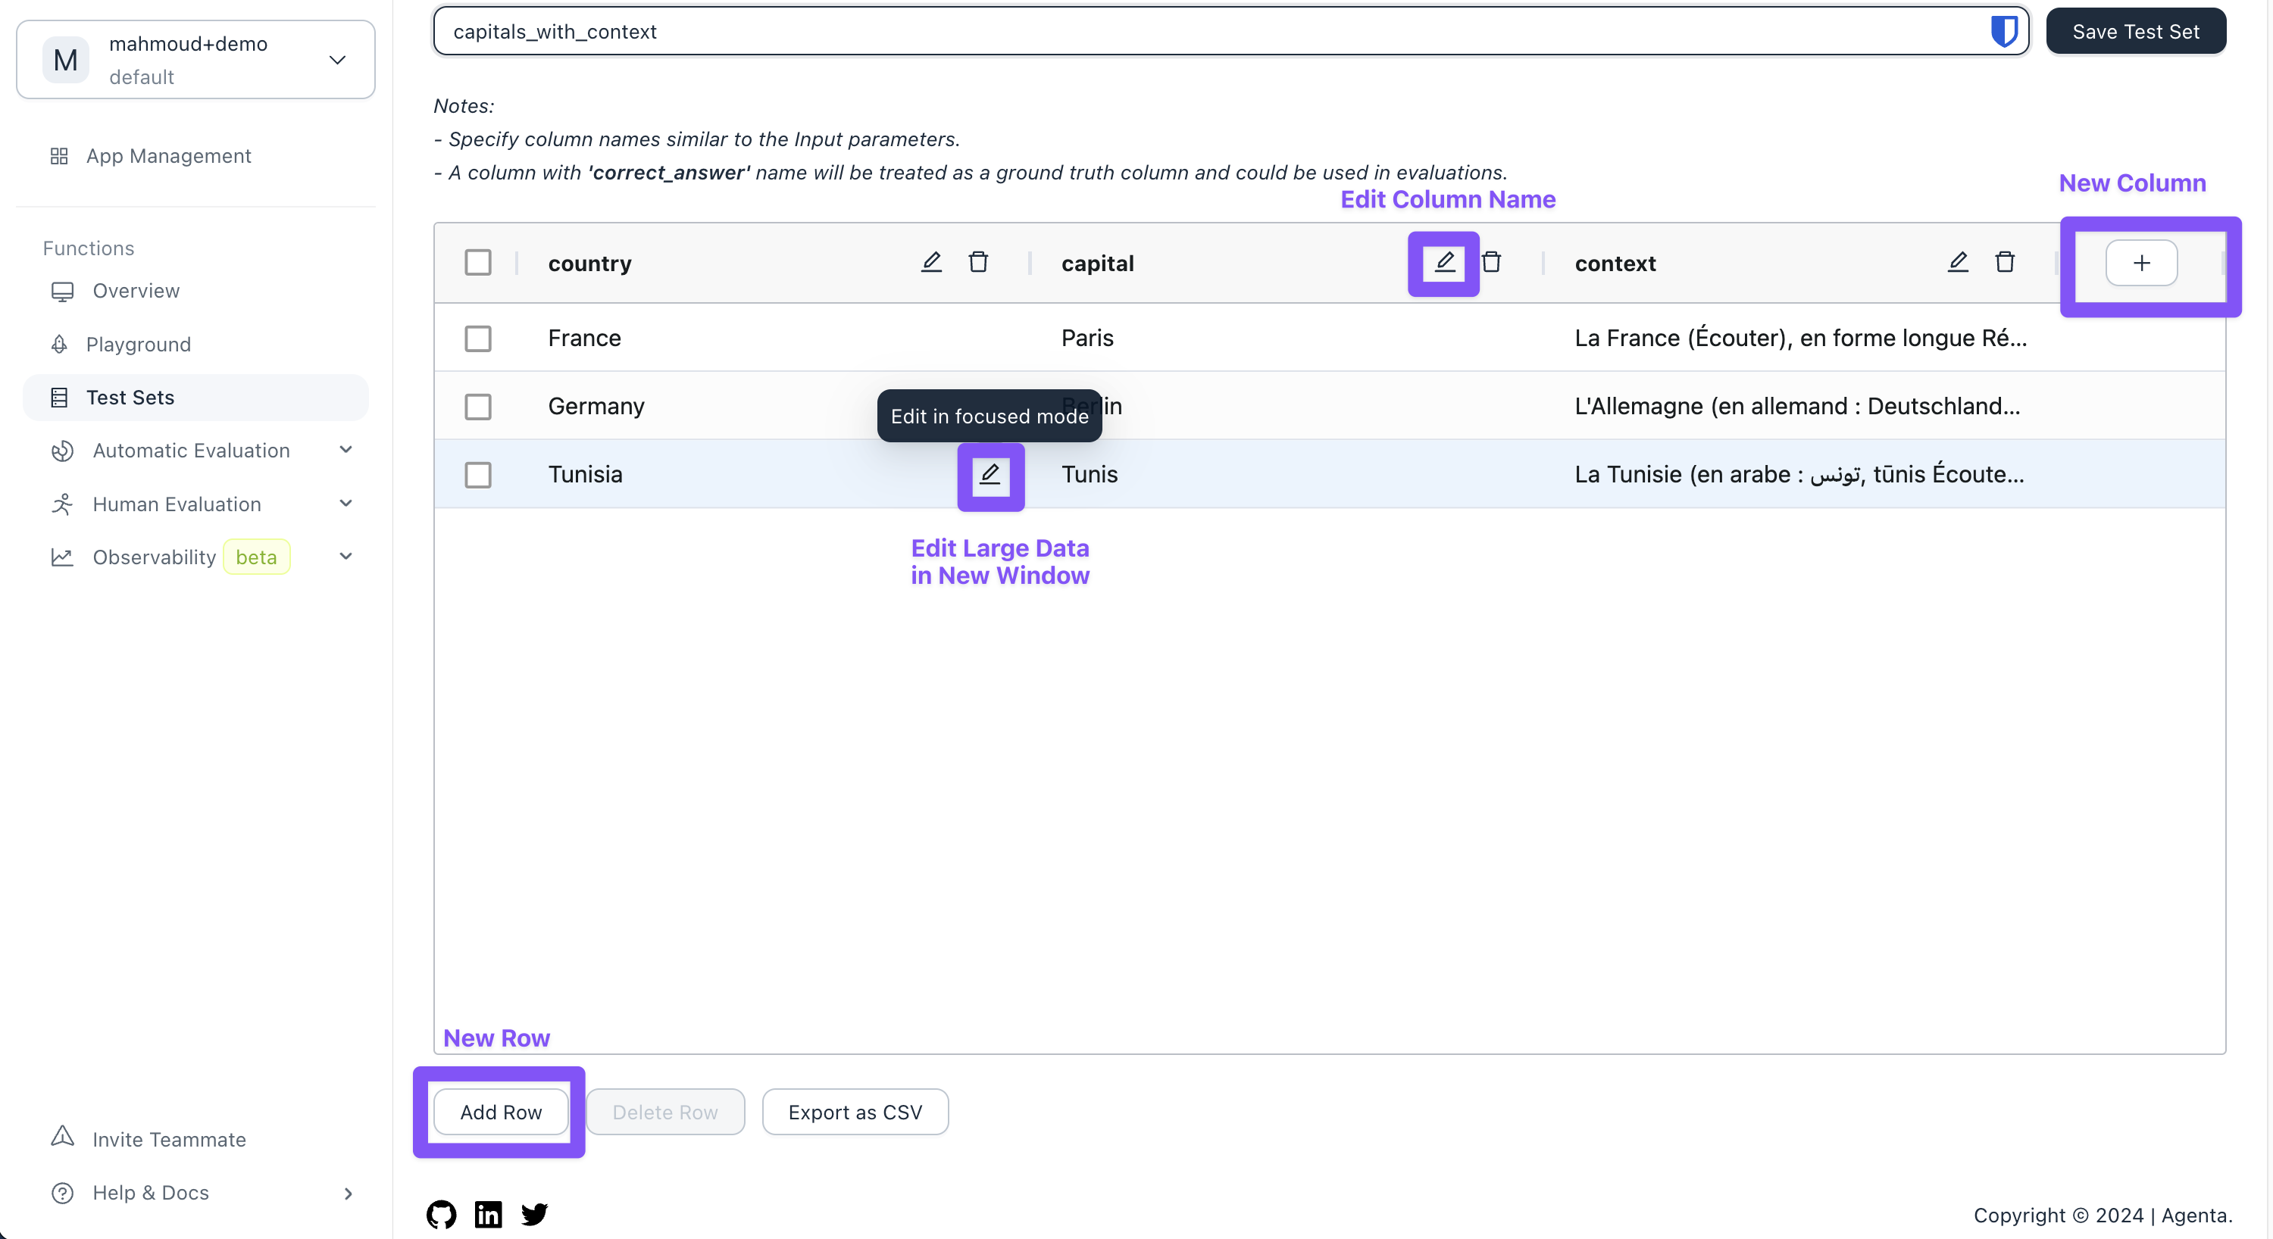
Task: Click the Help & Docs question icon
Action: click(x=62, y=1193)
